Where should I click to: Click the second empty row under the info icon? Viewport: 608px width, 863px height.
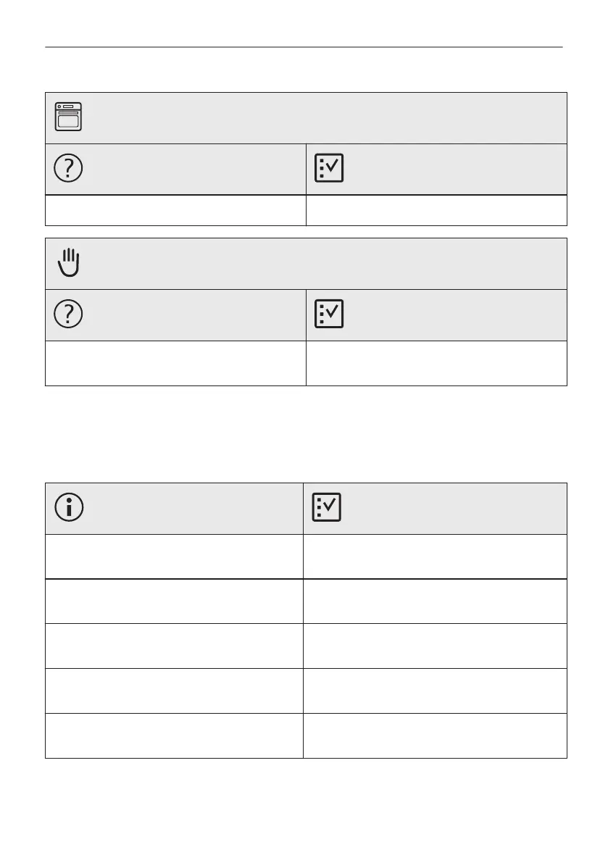(x=174, y=601)
